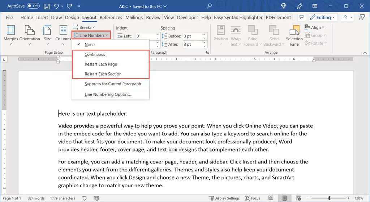Open the Mailings tab
The width and height of the screenshot is (370, 202).
point(134,17)
